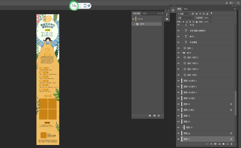Viewport: 241px width, 148px height.
Task: Create new document from current state icon
Action: point(150,116)
